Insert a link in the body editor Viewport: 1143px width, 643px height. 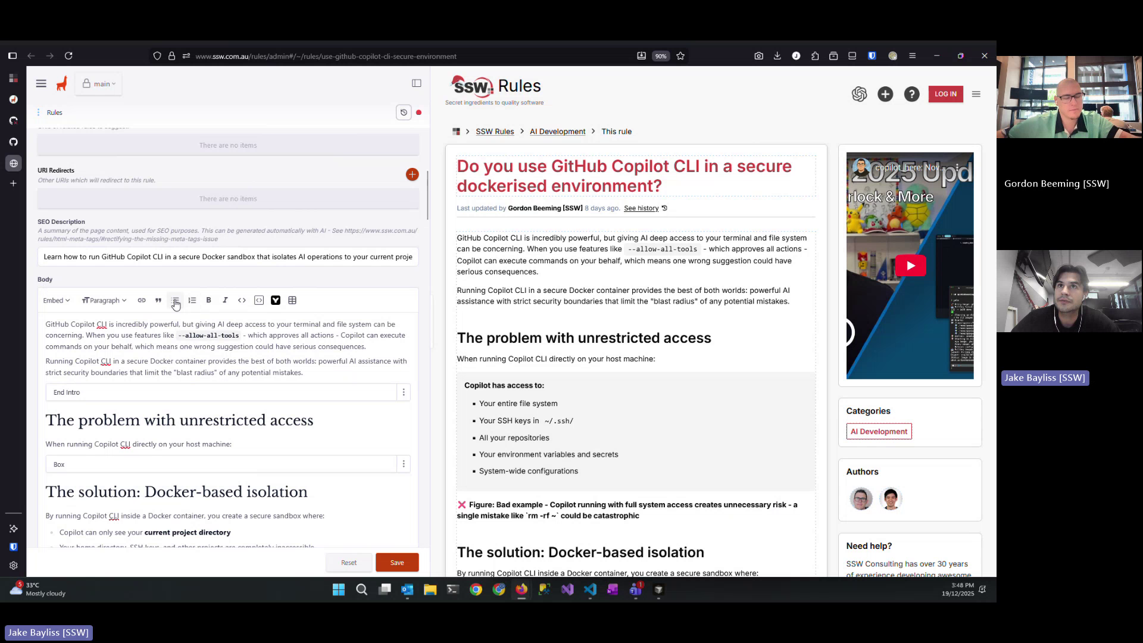point(142,301)
